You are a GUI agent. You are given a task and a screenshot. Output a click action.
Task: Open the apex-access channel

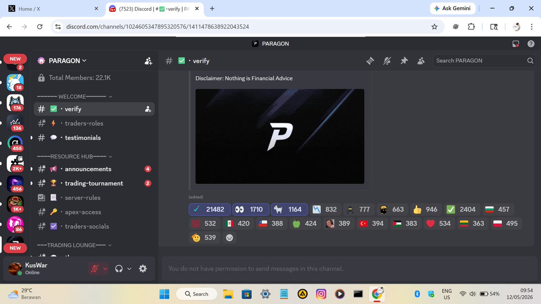[x=94, y=212]
